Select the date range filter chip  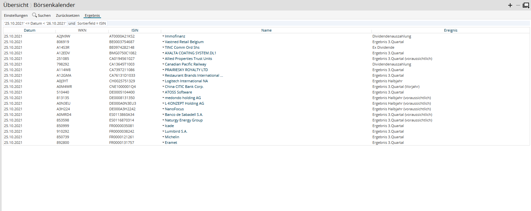coord(35,23)
